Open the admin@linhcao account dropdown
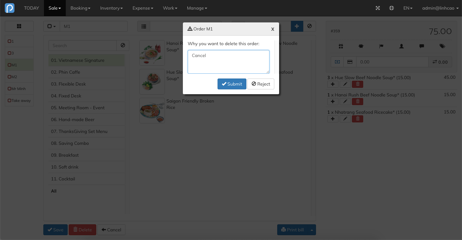This screenshot has width=462, height=240. [440, 8]
